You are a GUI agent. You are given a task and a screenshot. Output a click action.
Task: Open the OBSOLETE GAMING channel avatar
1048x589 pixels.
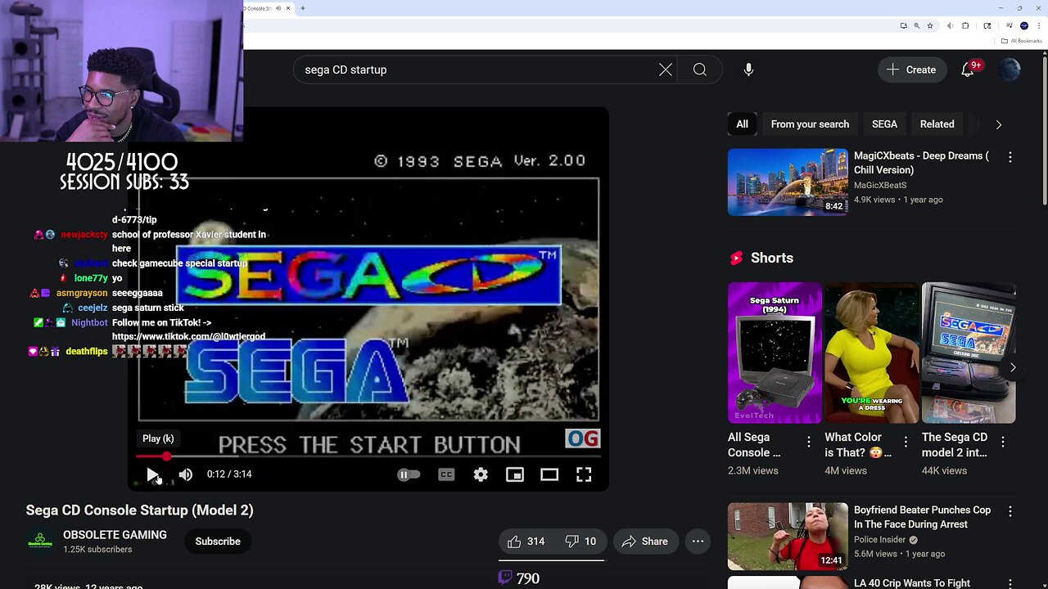[x=39, y=542]
